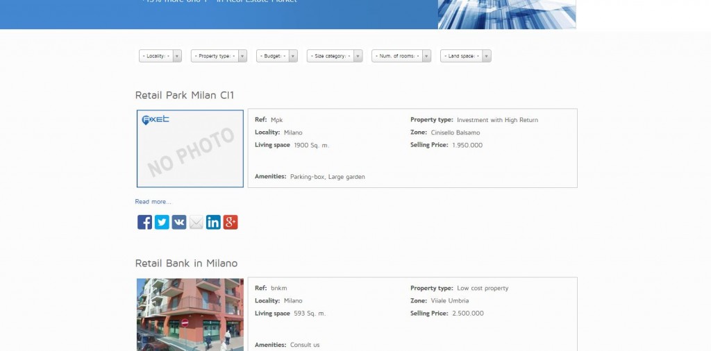Share listing on Twitter
The image size is (711, 351).
click(x=162, y=222)
